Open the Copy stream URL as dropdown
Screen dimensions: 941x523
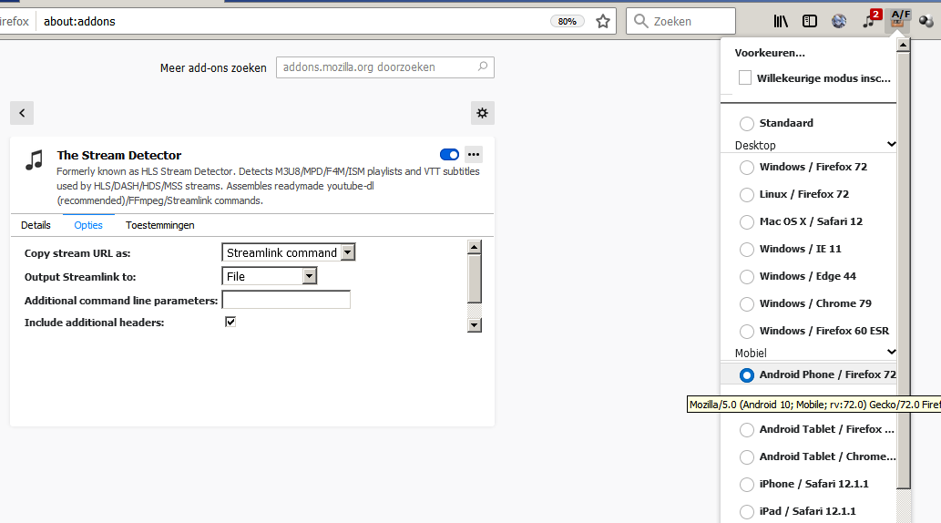289,252
